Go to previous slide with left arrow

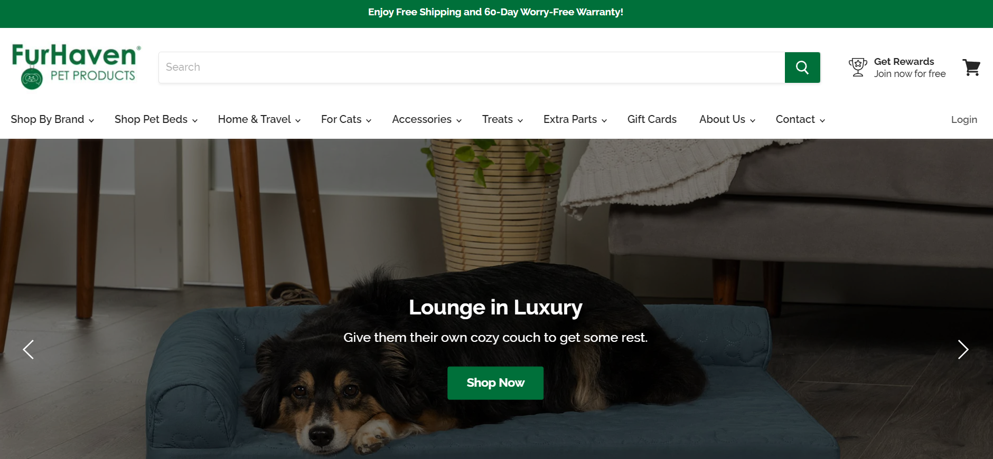tap(29, 349)
